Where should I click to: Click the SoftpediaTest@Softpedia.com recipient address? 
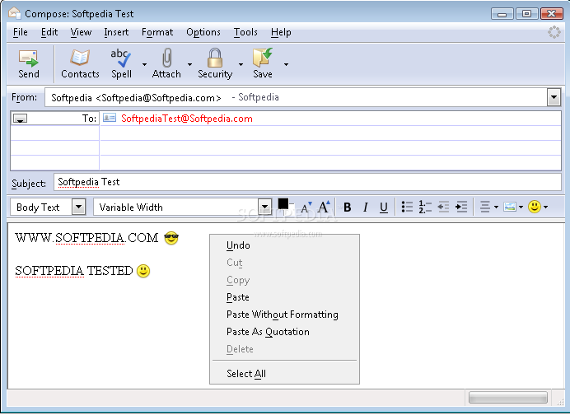[186, 119]
